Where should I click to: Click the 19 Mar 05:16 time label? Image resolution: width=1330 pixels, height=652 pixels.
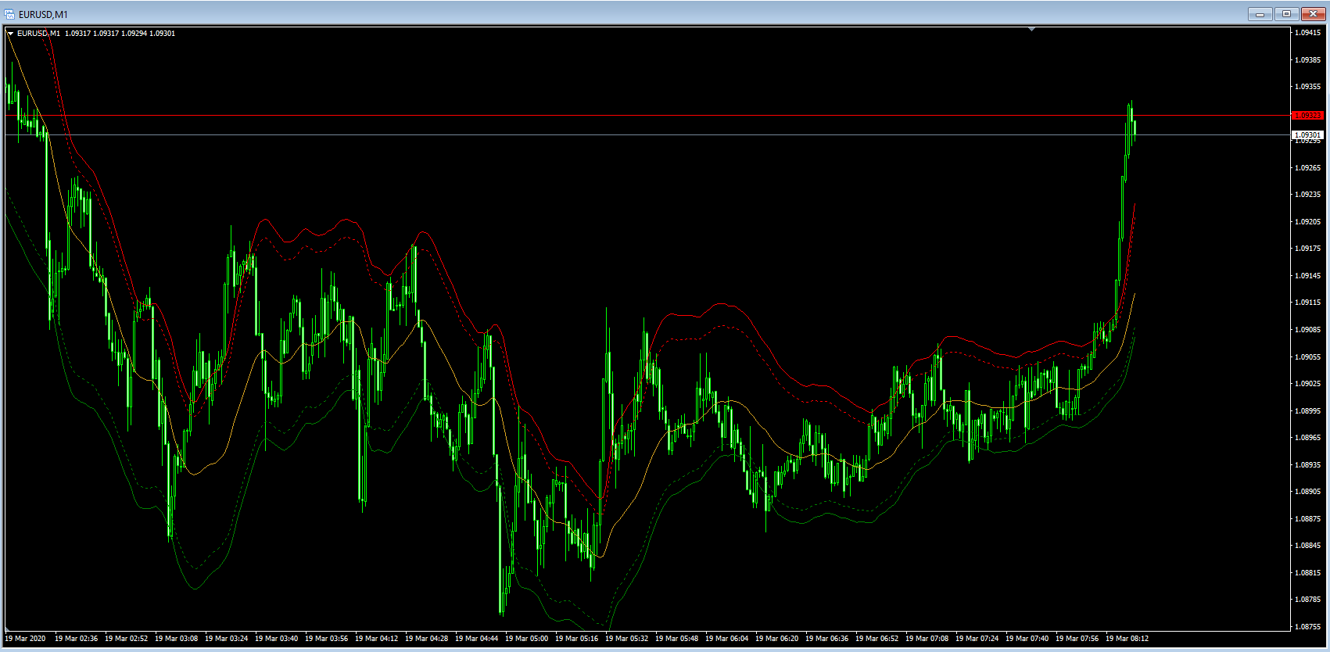click(x=576, y=639)
